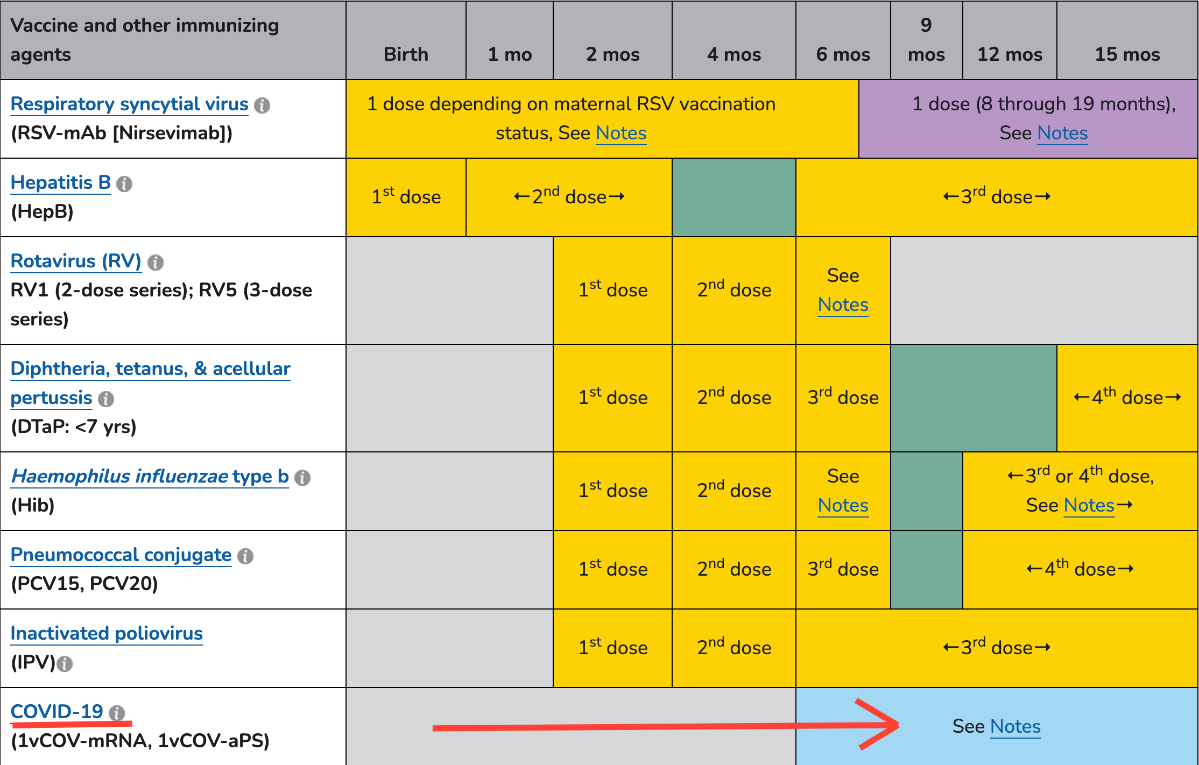This screenshot has width=1199, height=765.
Task: Click Notes link in yellow RSV maternal cell
Action: (x=621, y=133)
